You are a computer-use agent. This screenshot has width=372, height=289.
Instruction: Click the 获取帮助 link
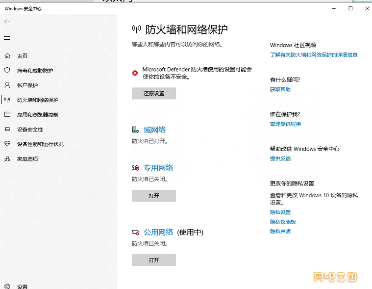click(280, 89)
